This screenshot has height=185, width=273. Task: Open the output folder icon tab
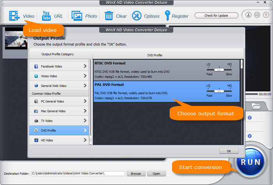point(256,106)
